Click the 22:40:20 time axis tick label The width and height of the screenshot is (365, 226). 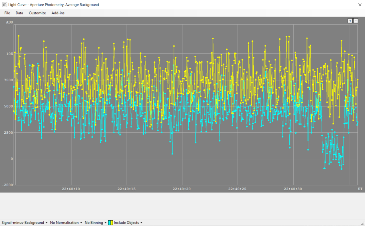(182, 189)
